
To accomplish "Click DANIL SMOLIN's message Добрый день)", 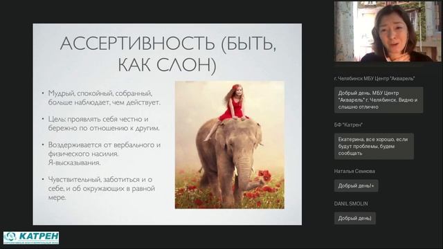I will pyautogui.click(x=355, y=219).
